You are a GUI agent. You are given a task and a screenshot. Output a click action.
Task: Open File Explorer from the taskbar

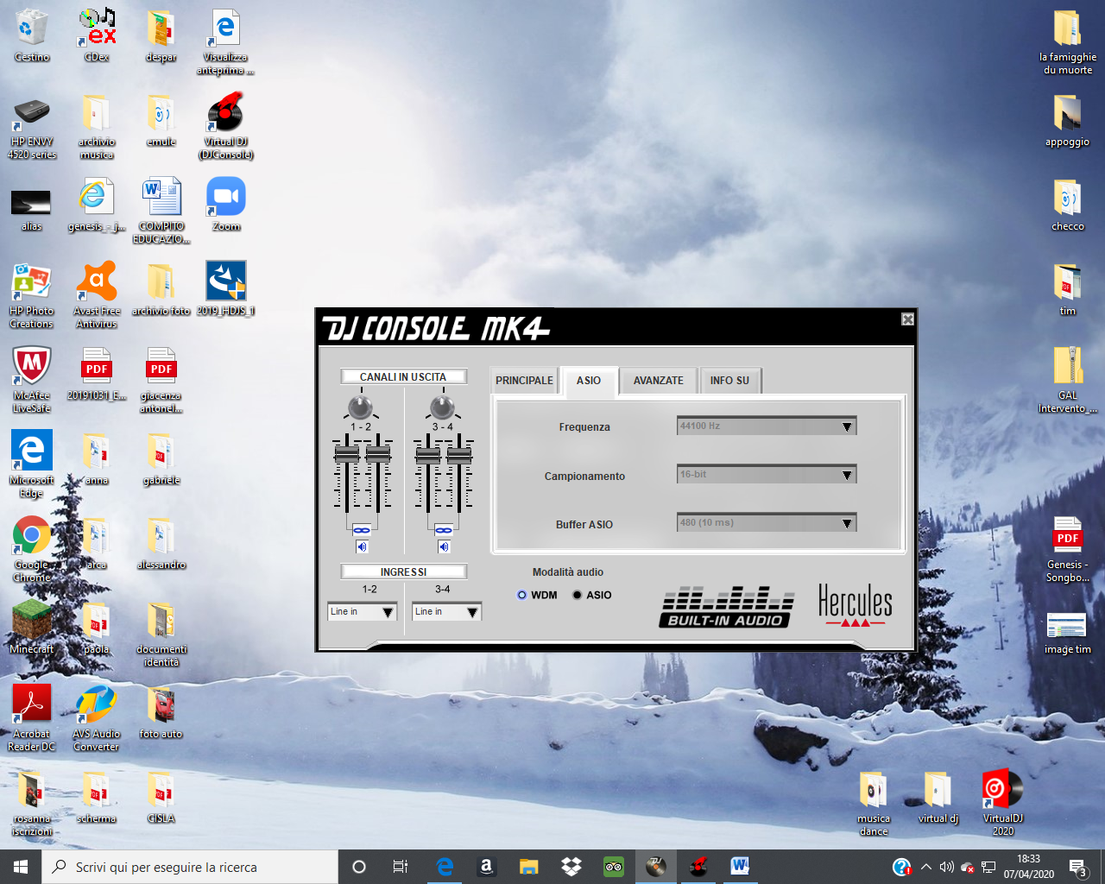pos(528,867)
